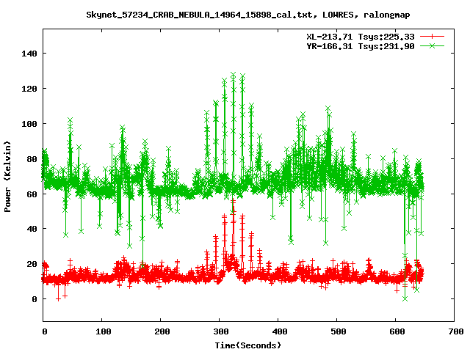This screenshot has width=470, height=352.
Task: Click the y-axis tick label 100
Action: pyautogui.click(x=29, y=124)
